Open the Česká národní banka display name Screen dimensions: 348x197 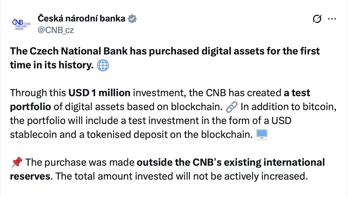81,19
